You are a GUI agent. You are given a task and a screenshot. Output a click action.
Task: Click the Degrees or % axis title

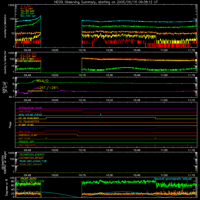[x=6, y=187]
